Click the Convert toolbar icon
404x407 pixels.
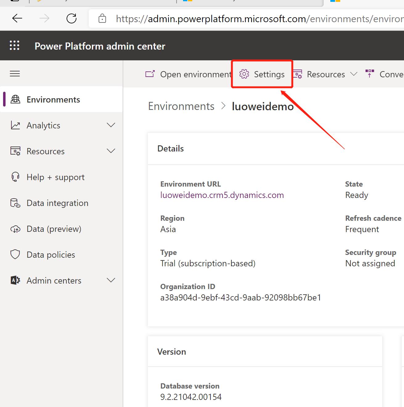pos(369,74)
